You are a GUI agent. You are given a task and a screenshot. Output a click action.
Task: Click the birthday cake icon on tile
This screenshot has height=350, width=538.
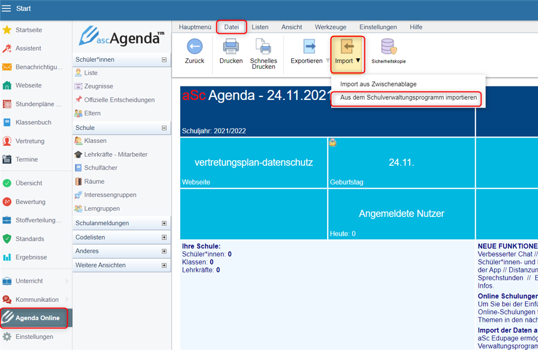[x=332, y=143]
